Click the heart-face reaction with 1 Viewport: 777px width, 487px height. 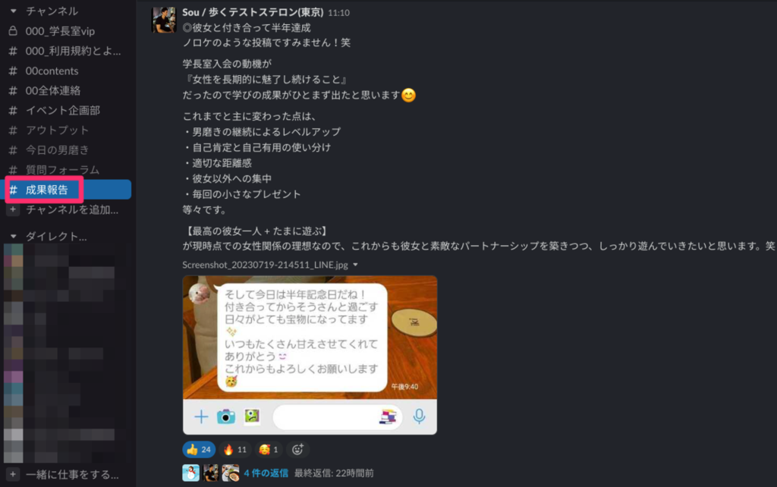point(269,449)
